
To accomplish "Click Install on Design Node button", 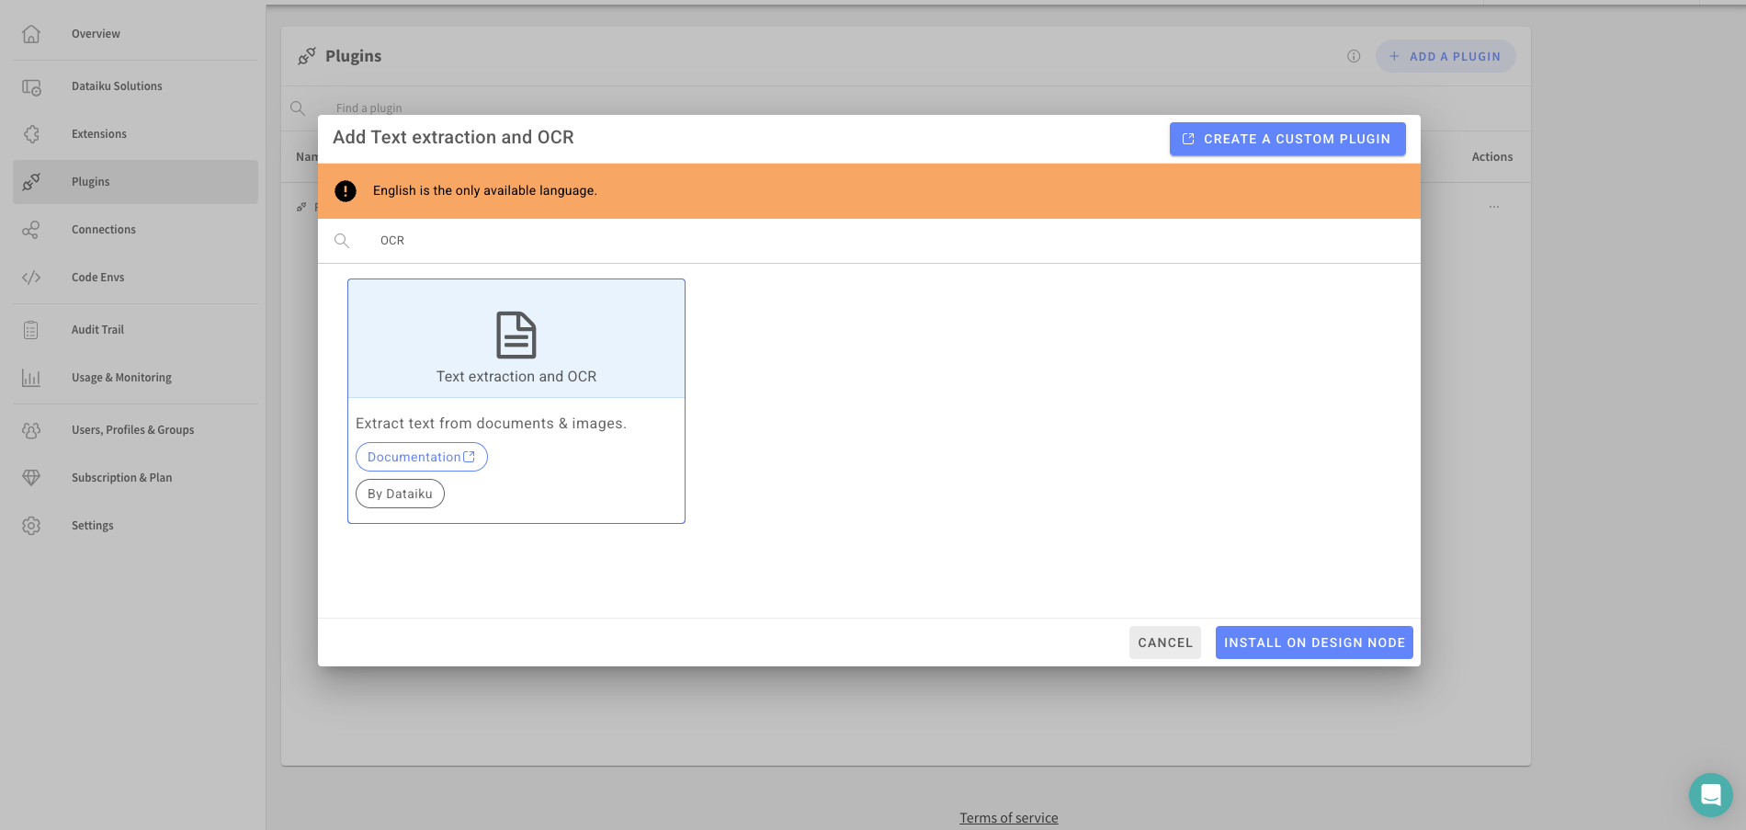I will tap(1314, 642).
